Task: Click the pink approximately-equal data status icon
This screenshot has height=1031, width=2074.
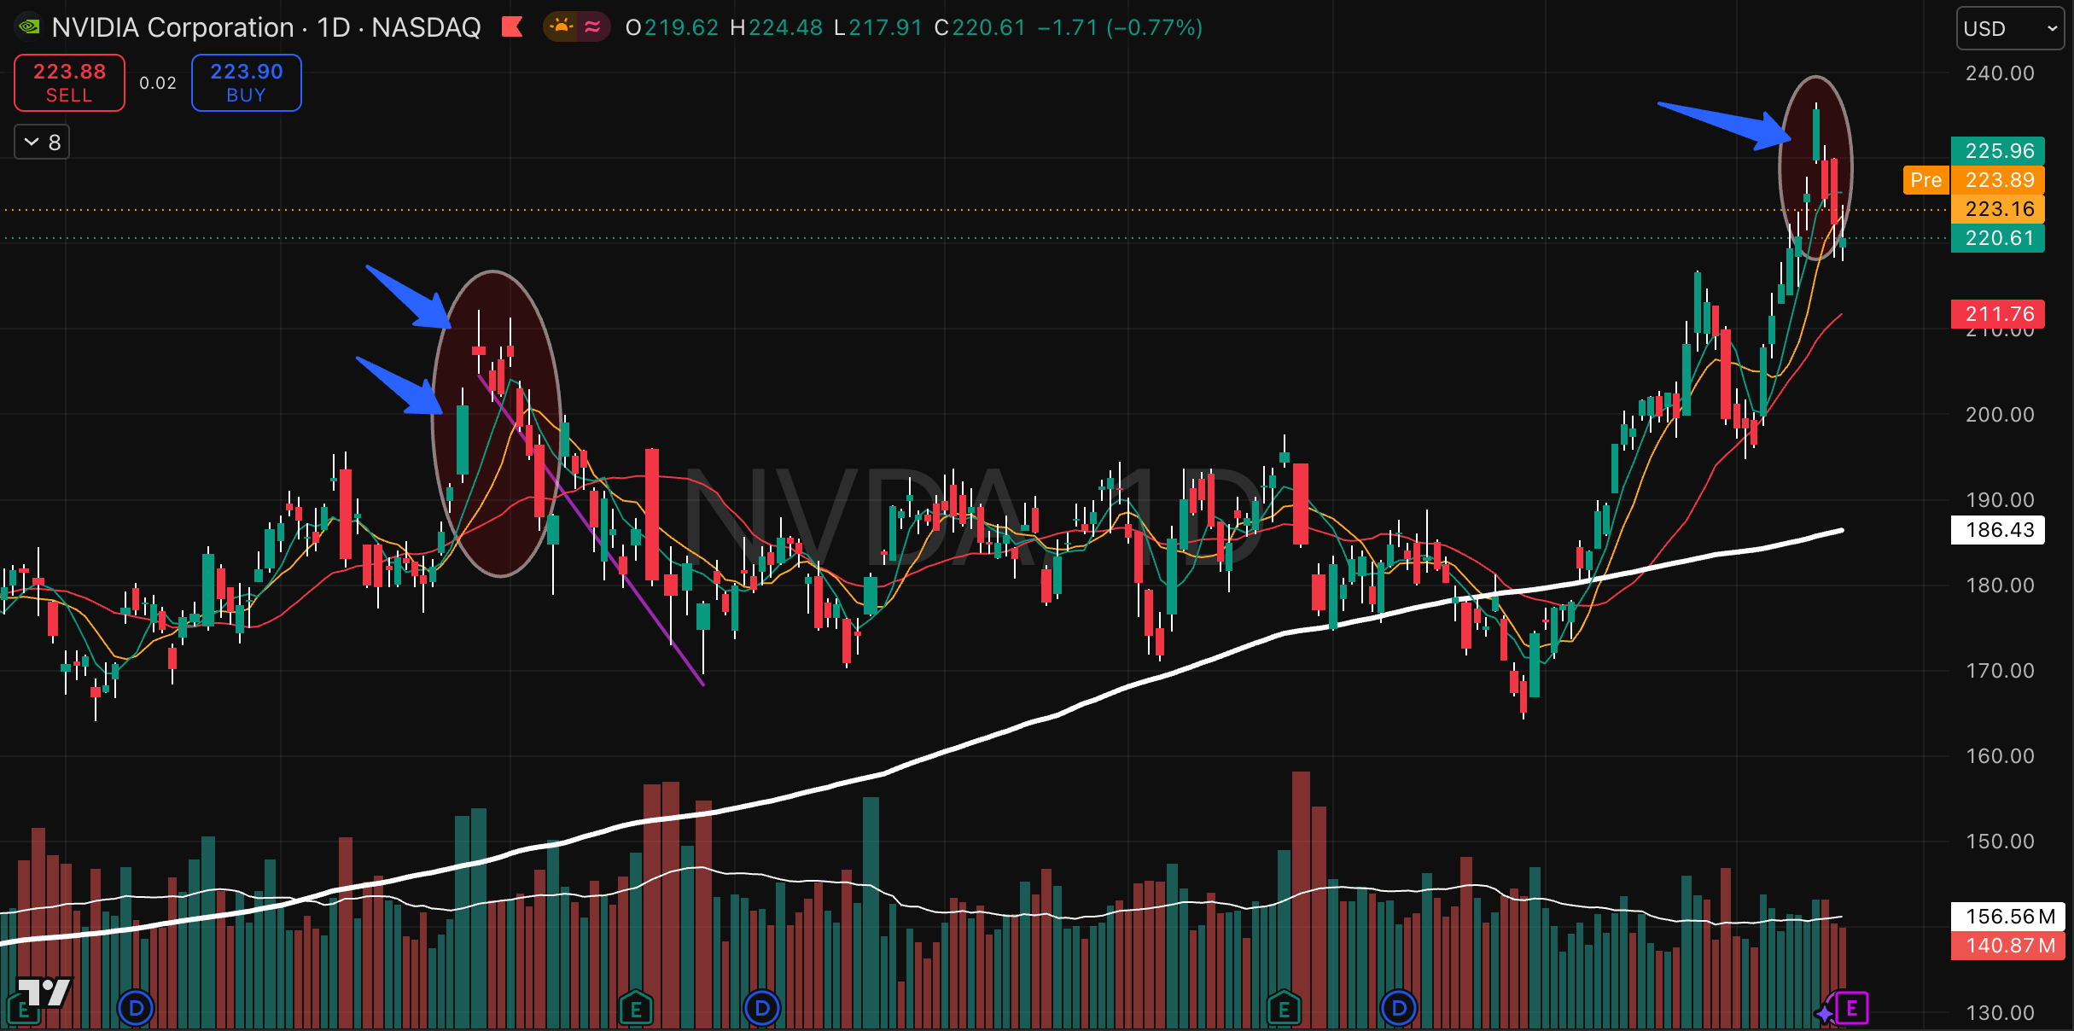Action: click(x=592, y=27)
